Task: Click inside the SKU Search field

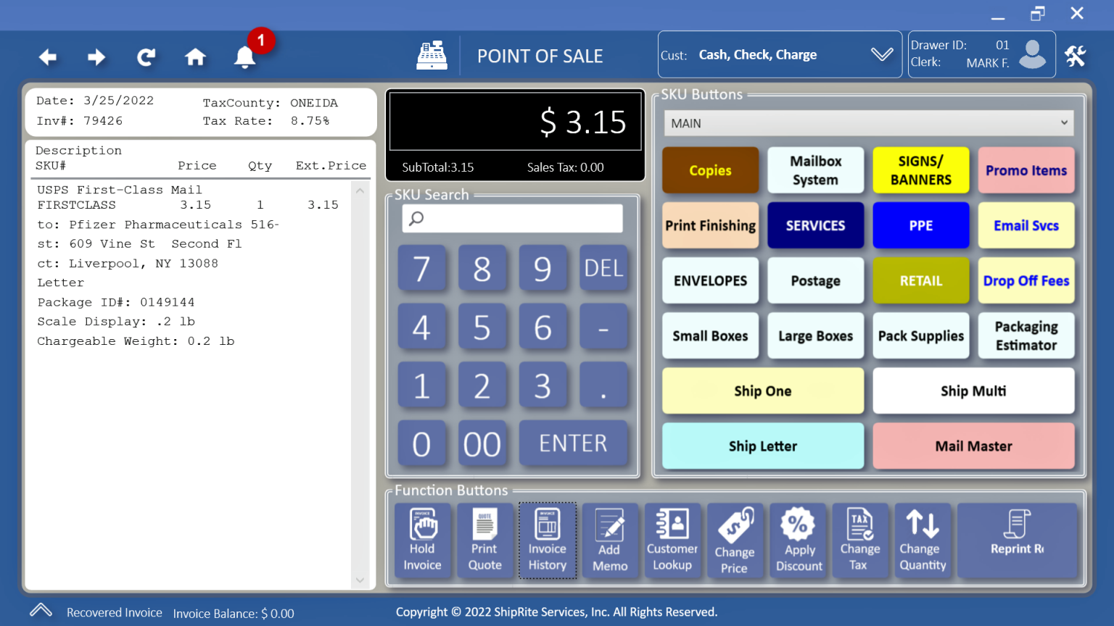Action: pos(513,218)
